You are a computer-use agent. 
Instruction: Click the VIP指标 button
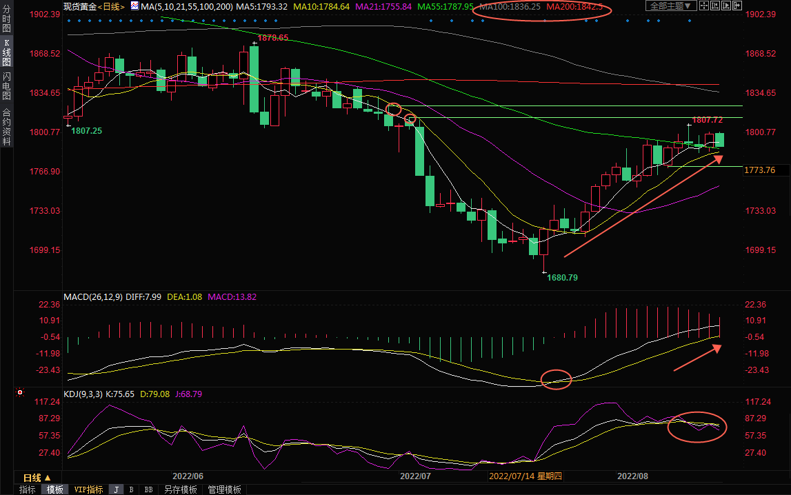tap(88, 489)
